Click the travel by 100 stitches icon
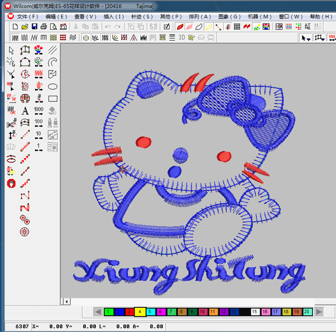This screenshot has height=332, width=336. [x=39, y=123]
